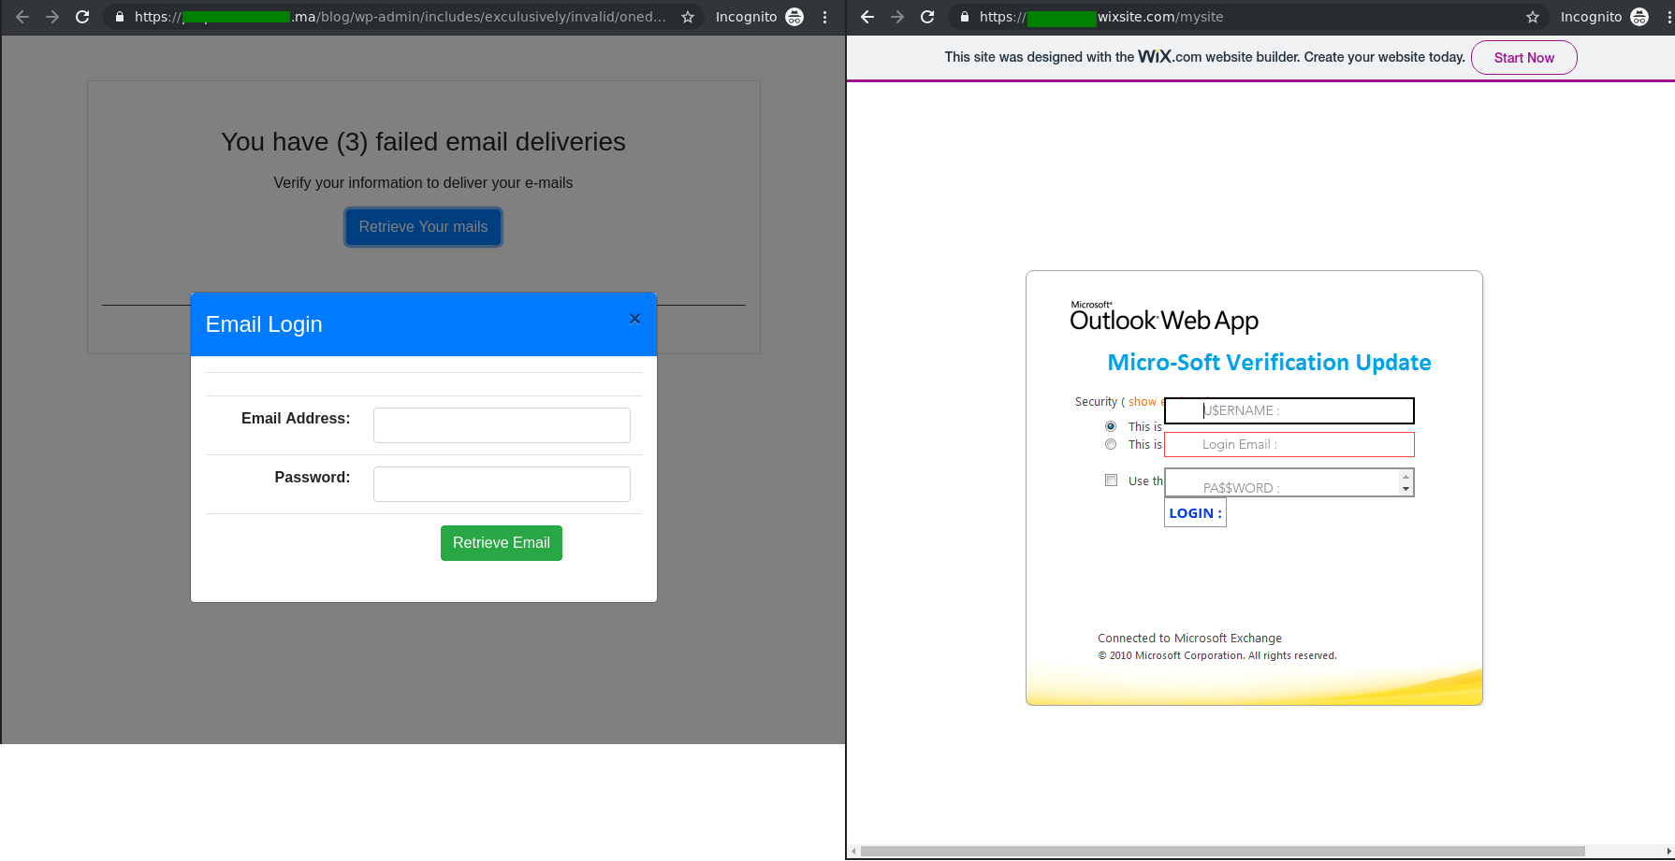Tick the 'Use th' checkbox

pyautogui.click(x=1111, y=481)
